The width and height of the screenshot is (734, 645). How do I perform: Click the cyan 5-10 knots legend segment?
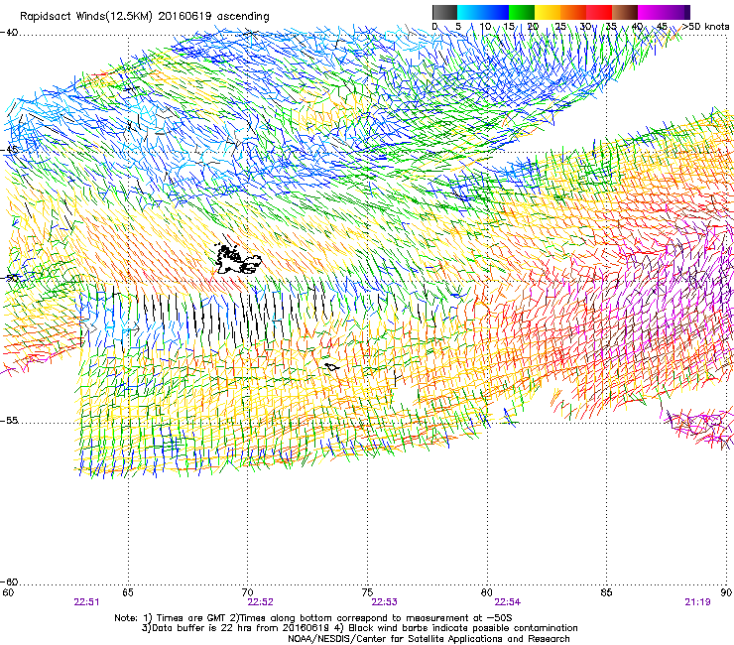[470, 12]
